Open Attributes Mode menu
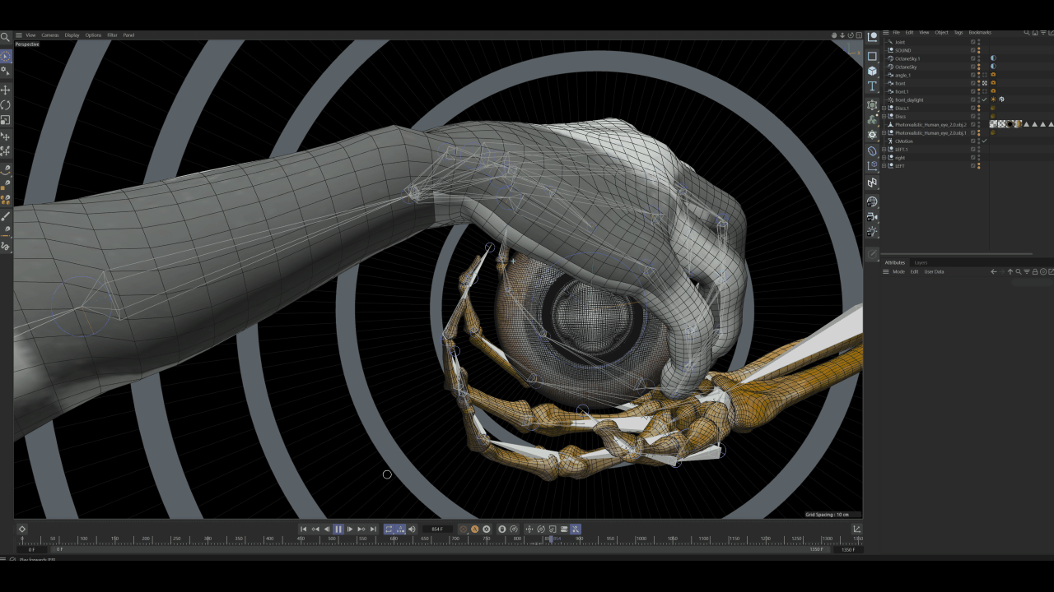Viewport: 1054px width, 592px height. click(x=898, y=271)
